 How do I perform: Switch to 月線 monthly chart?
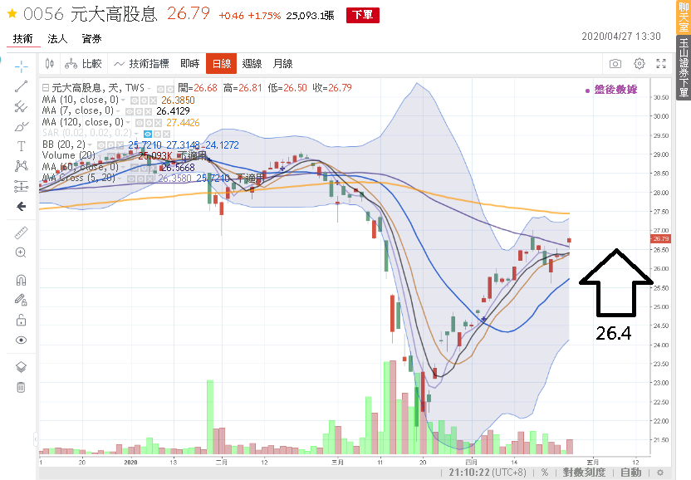tap(282, 64)
